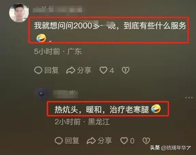Tap the share arrow icon under the Heilongjiang comment
This screenshot has height=155, width=196.
[91, 141]
